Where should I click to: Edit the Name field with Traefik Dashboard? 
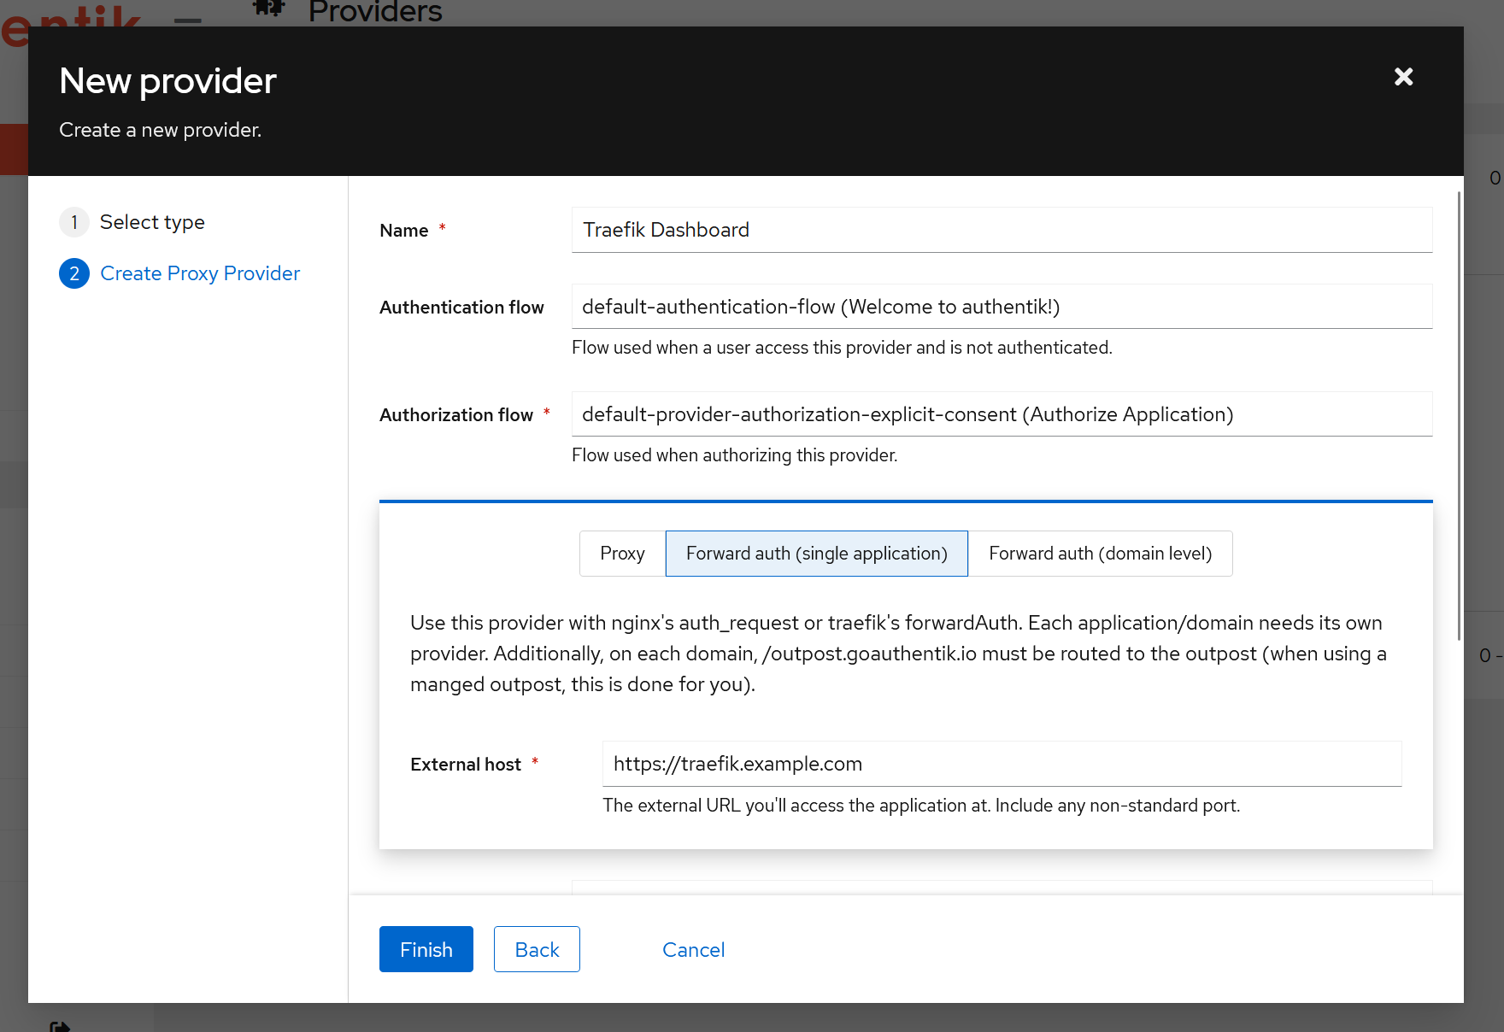click(1002, 230)
